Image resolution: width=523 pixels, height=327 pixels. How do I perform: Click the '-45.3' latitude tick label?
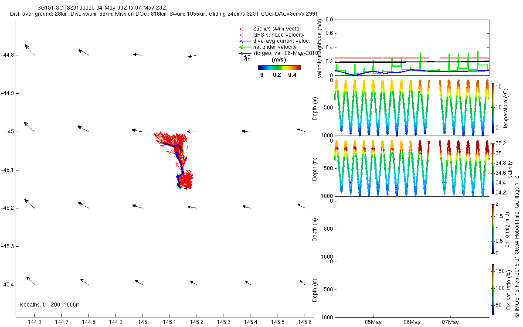[x=8, y=246]
